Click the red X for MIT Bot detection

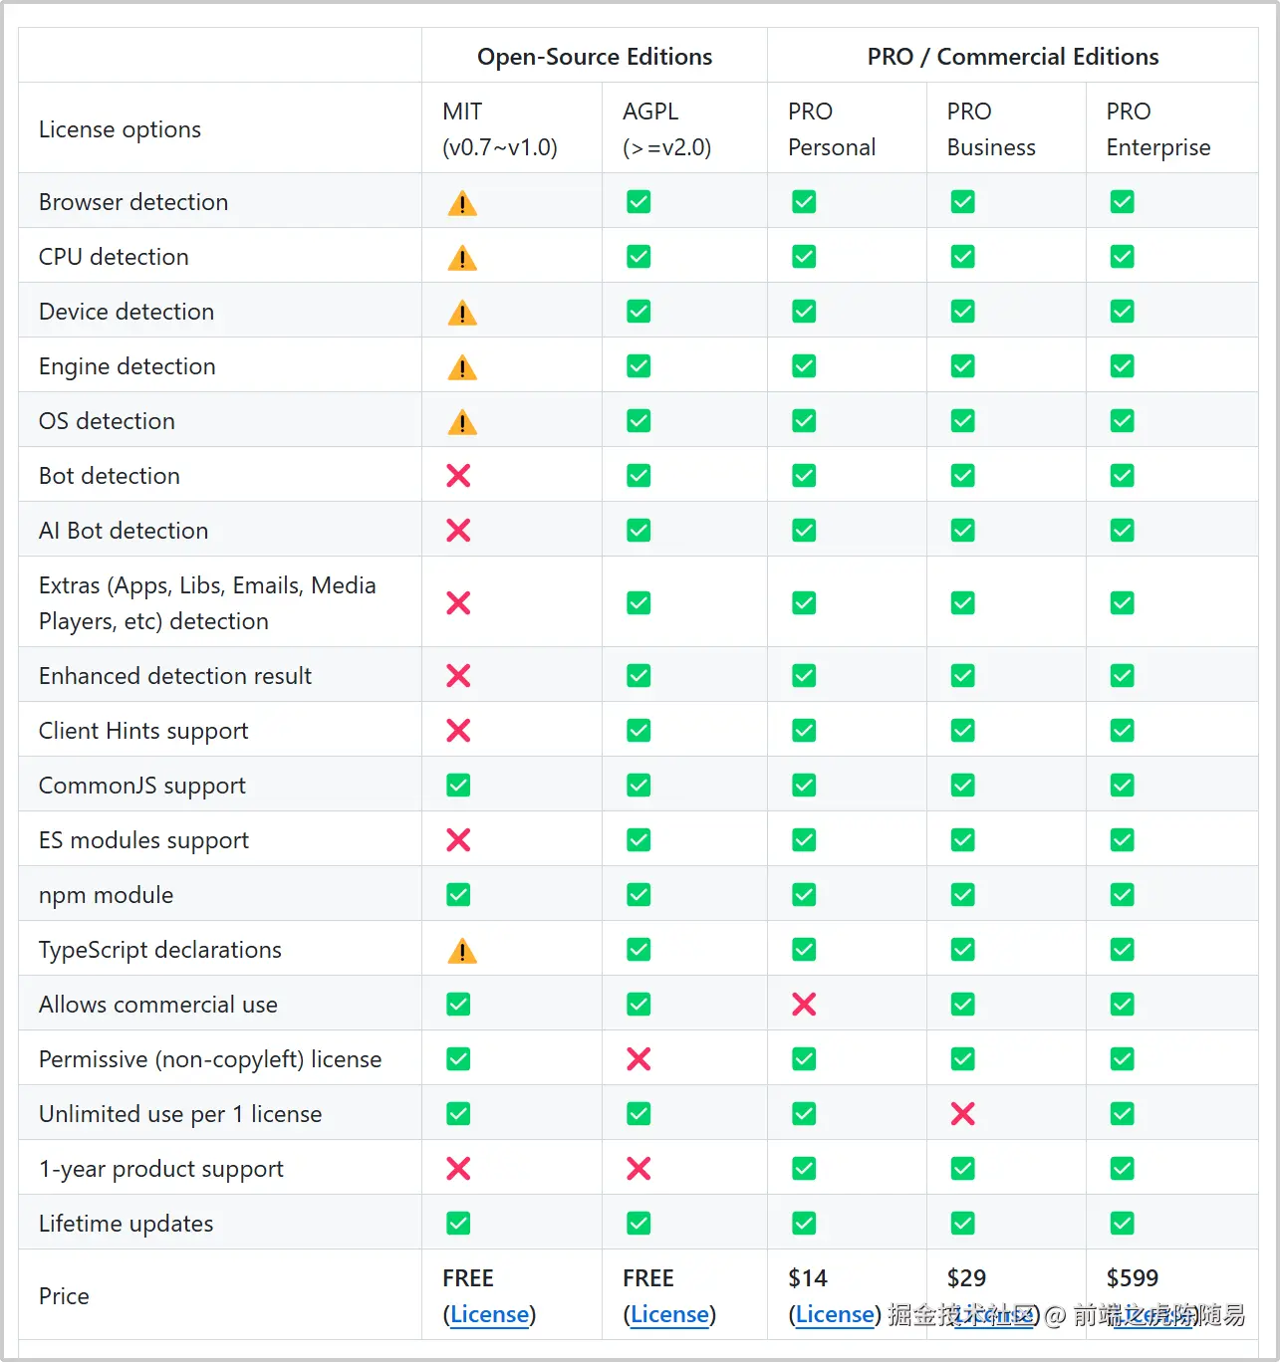coord(458,476)
